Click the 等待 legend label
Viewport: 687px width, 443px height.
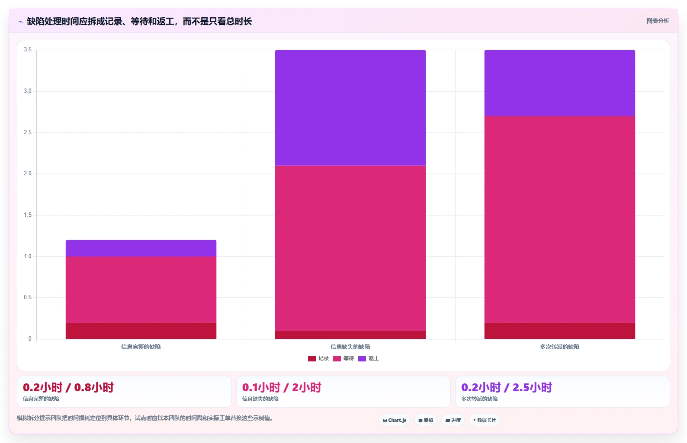click(349, 358)
